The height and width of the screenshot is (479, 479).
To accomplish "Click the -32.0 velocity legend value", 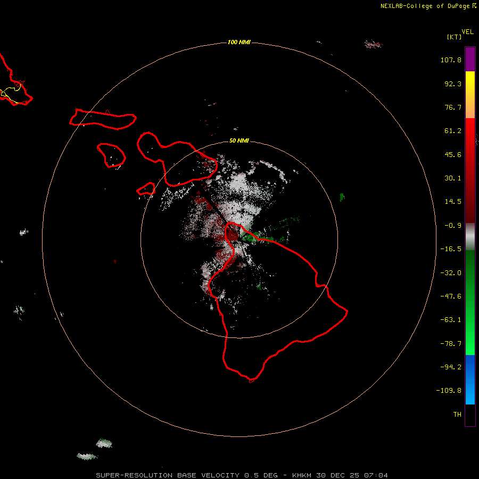I will click(x=451, y=273).
